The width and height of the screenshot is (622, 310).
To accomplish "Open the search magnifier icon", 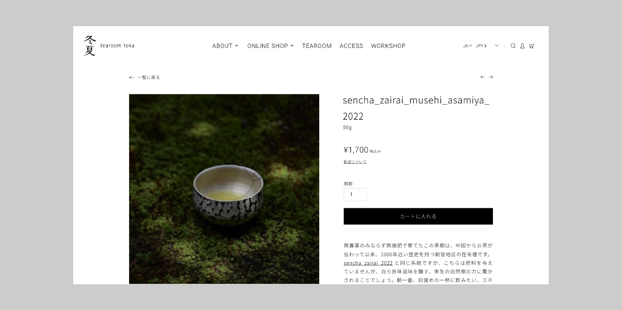I will click(513, 46).
